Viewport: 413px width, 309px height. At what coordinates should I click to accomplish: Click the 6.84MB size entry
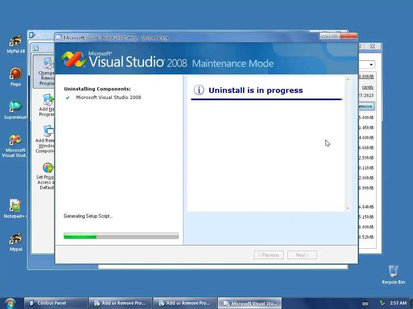coord(366,207)
